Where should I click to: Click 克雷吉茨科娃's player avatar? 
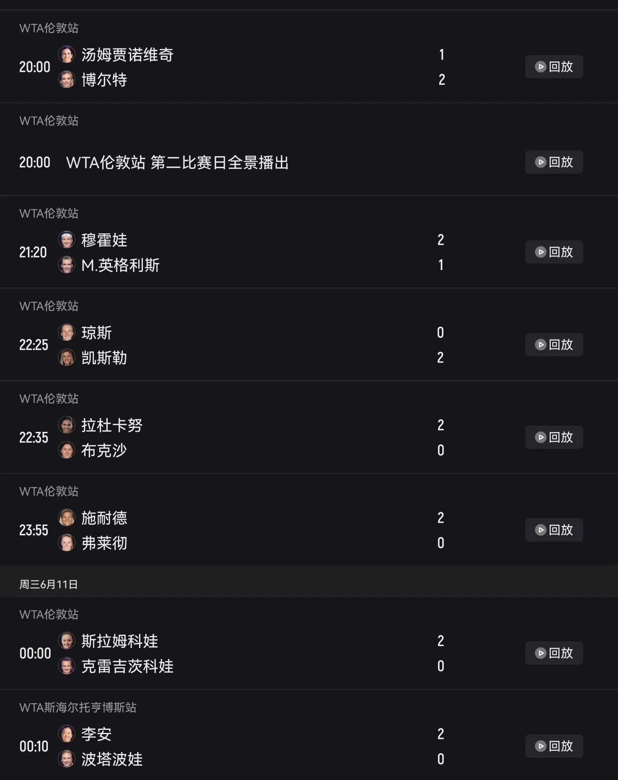(67, 666)
